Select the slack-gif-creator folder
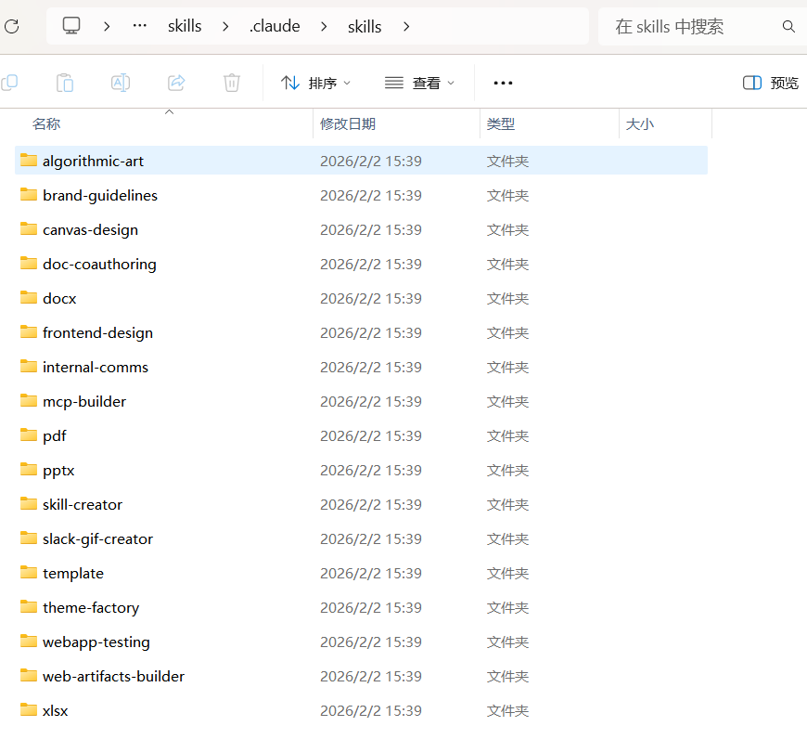 pos(362,538)
